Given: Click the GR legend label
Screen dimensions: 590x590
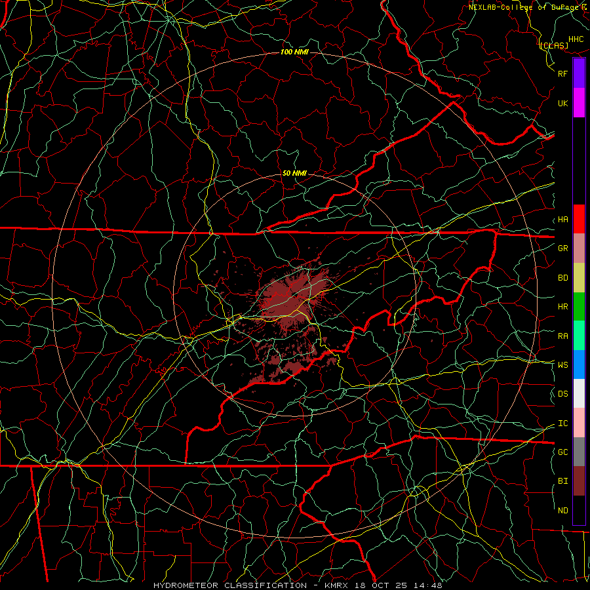Looking at the screenshot, I should (563, 248).
